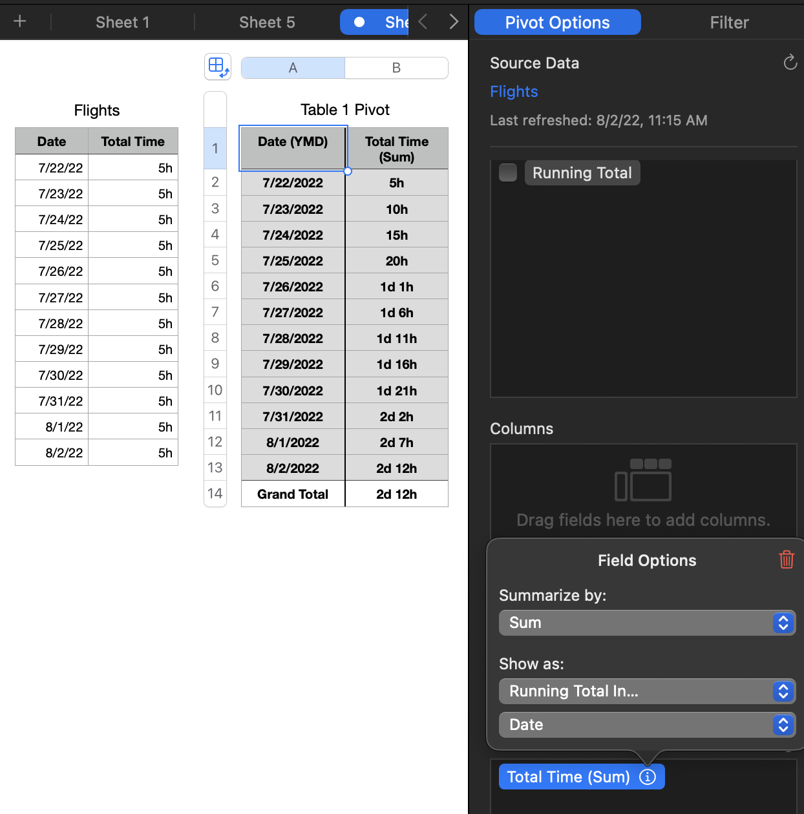Viewport: 804px width, 814px height.
Task: Delete field using red trash icon
Action: click(786, 559)
